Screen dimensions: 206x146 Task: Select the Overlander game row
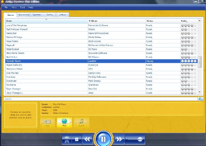[101, 81]
